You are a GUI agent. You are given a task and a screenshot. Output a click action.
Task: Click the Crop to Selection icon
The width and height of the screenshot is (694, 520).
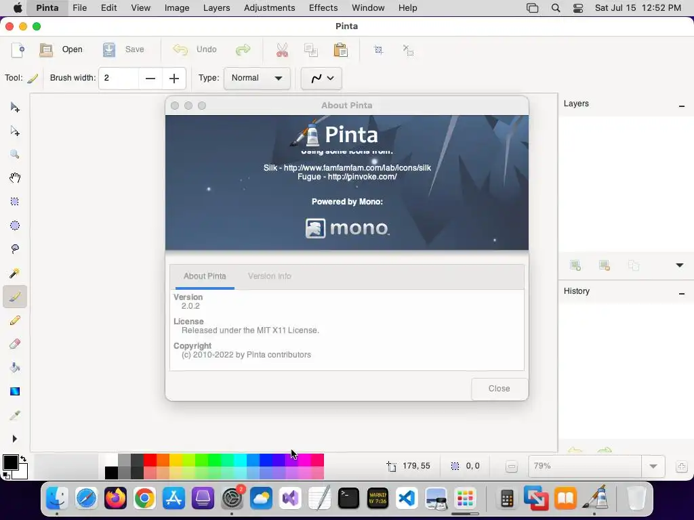click(x=378, y=49)
